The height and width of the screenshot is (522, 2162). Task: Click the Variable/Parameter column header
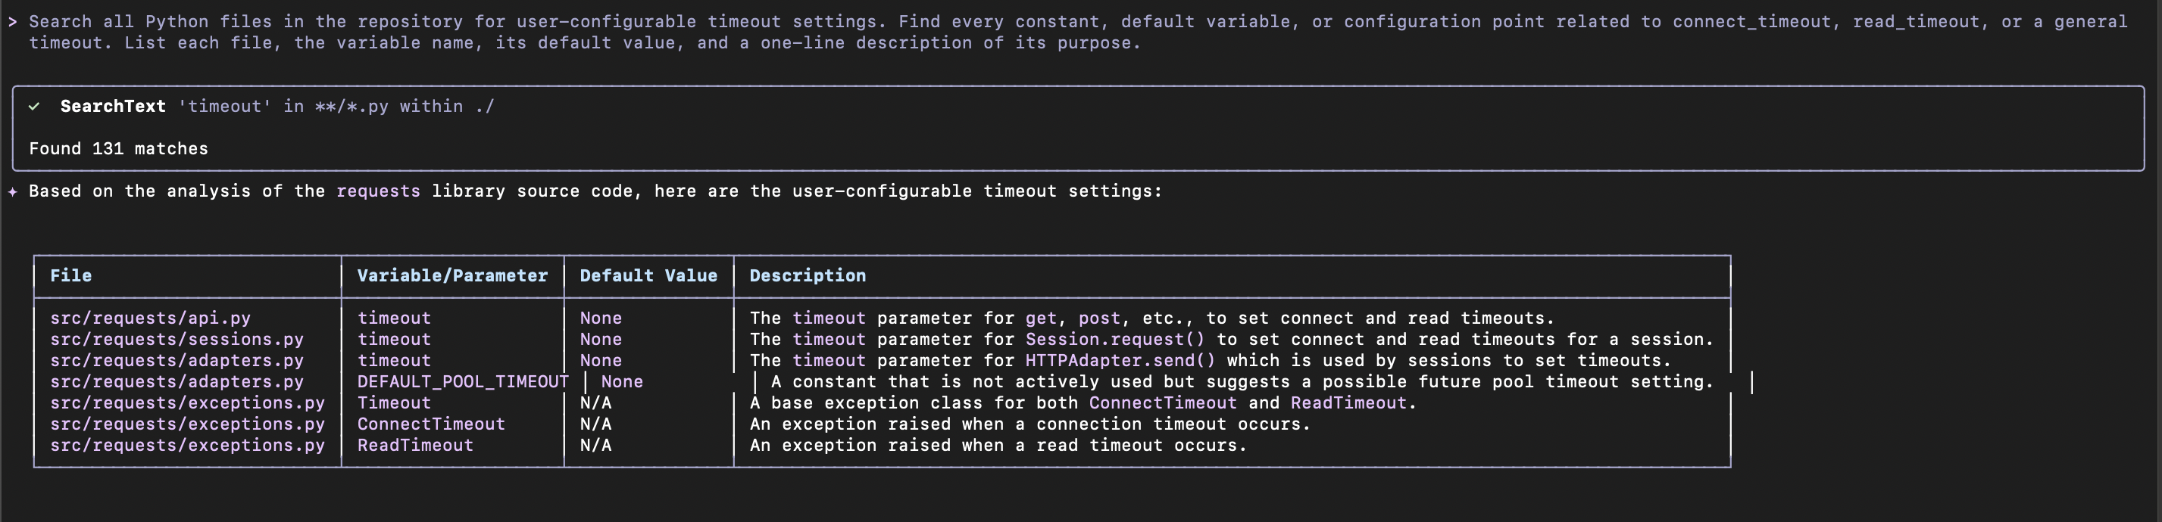tap(452, 275)
